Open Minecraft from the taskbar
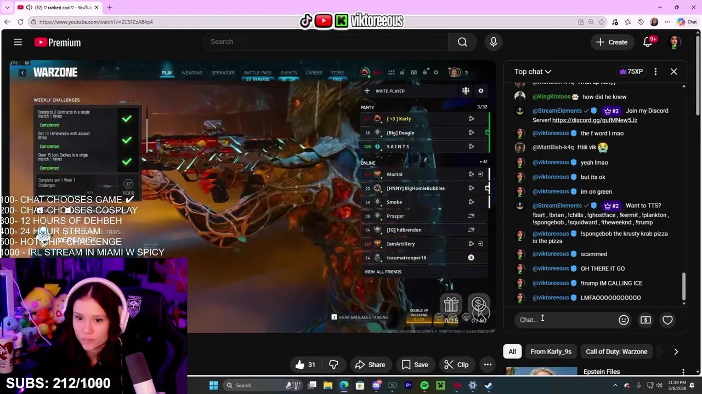Viewport: 702px width, 394px height. [x=440, y=385]
